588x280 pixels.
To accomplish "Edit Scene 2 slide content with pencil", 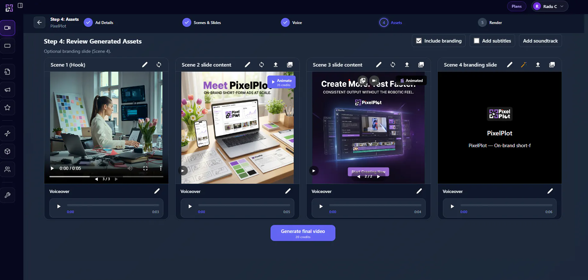I will [x=247, y=65].
